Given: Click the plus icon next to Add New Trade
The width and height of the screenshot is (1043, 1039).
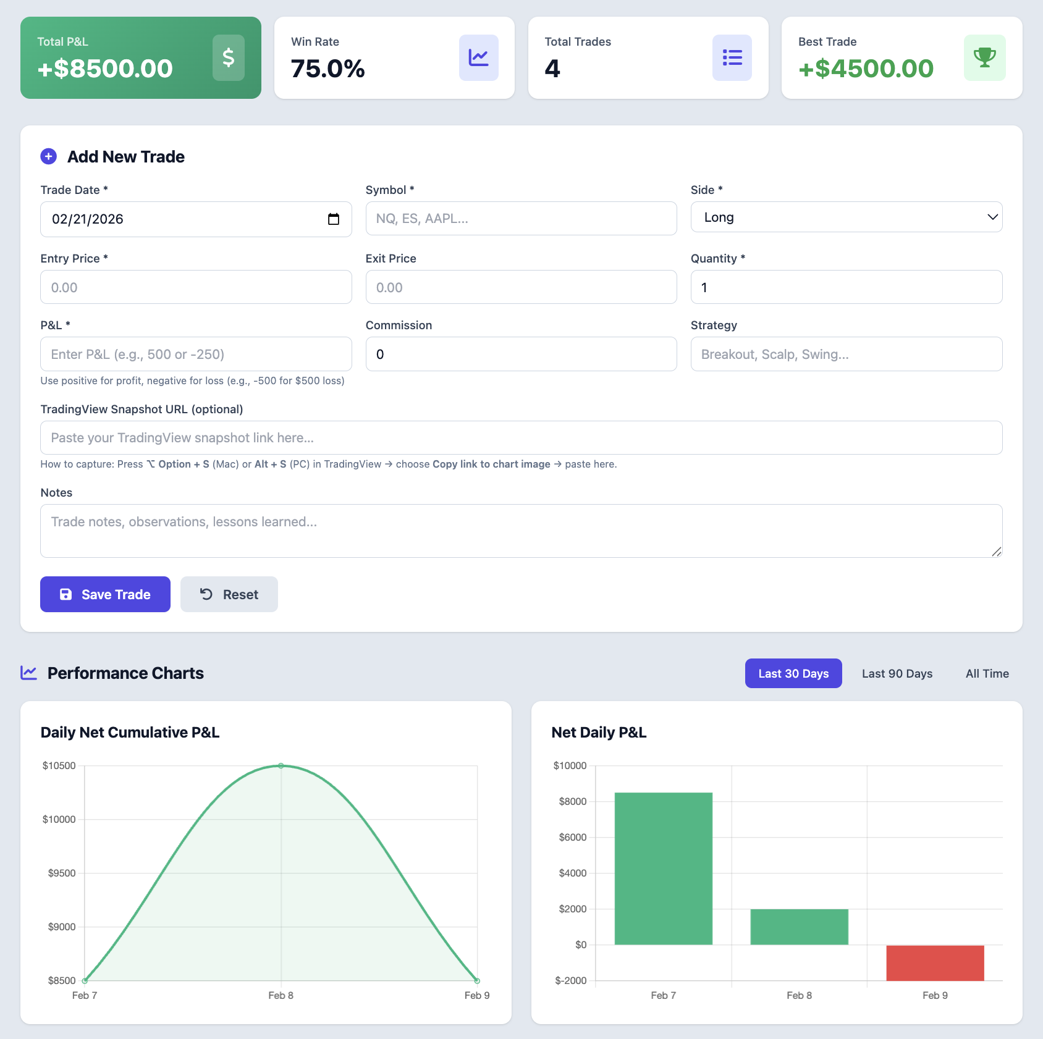Looking at the screenshot, I should click(48, 156).
